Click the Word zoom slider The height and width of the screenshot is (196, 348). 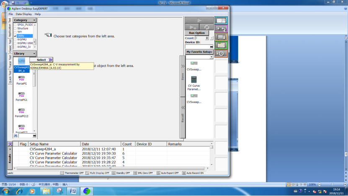(332, 184)
